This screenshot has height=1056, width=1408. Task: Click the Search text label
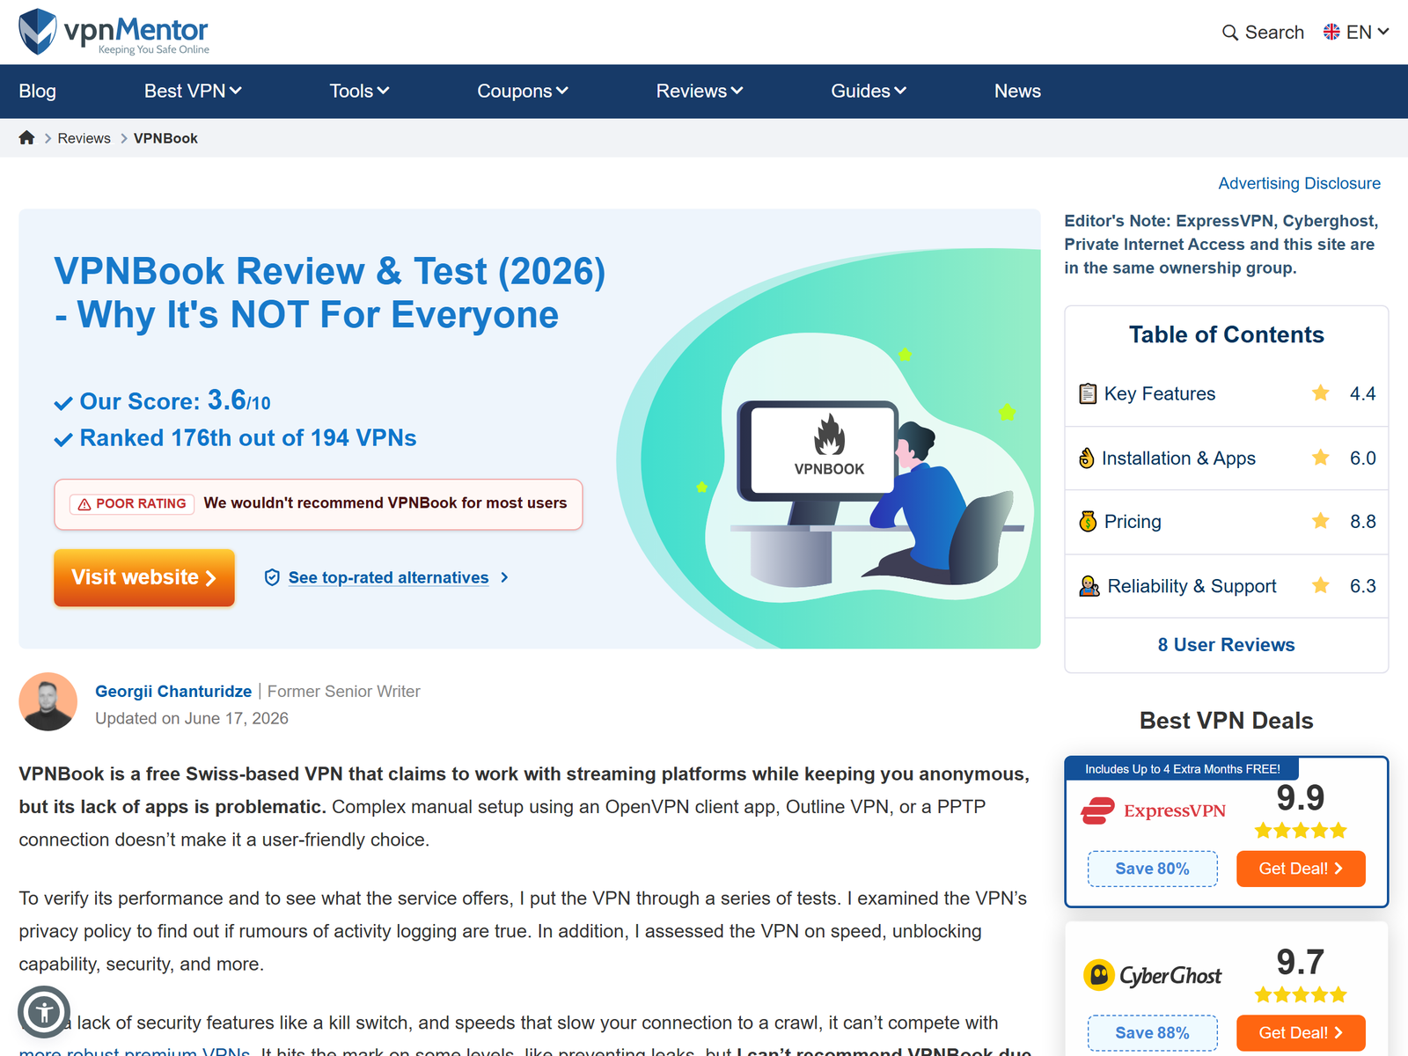coord(1274,33)
